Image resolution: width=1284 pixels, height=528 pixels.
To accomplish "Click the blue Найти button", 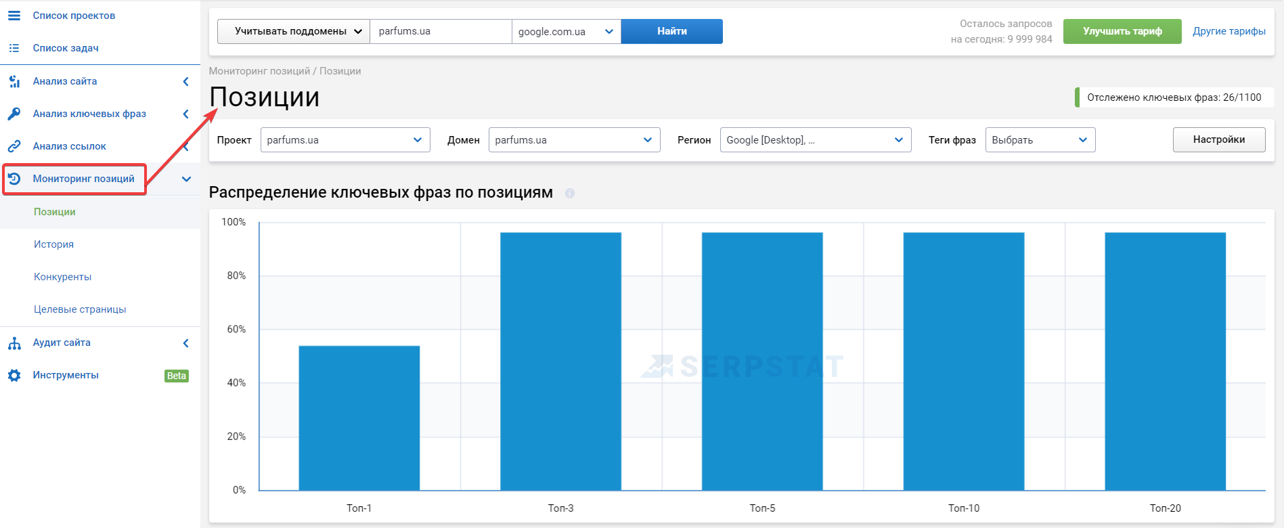I will tap(672, 31).
